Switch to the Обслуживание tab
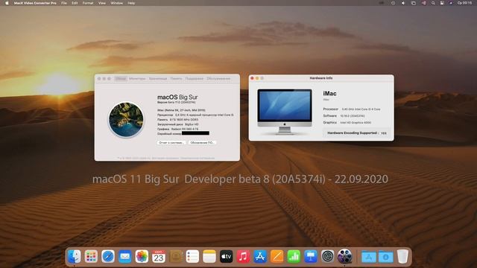The image size is (477, 268). point(218,79)
